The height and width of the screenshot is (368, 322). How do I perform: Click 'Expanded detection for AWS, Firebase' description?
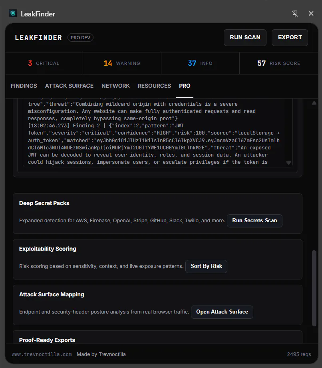122,221
